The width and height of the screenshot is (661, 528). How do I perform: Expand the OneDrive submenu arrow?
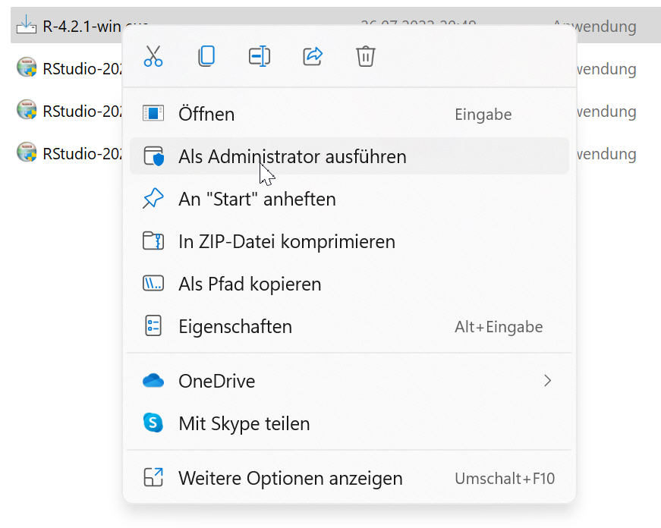[x=547, y=381]
